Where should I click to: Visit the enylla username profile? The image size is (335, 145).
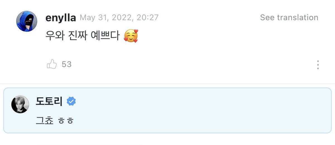point(61,18)
